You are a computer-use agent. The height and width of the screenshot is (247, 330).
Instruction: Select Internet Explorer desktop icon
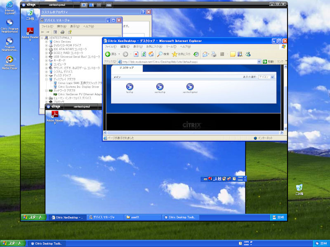tap(9, 8)
